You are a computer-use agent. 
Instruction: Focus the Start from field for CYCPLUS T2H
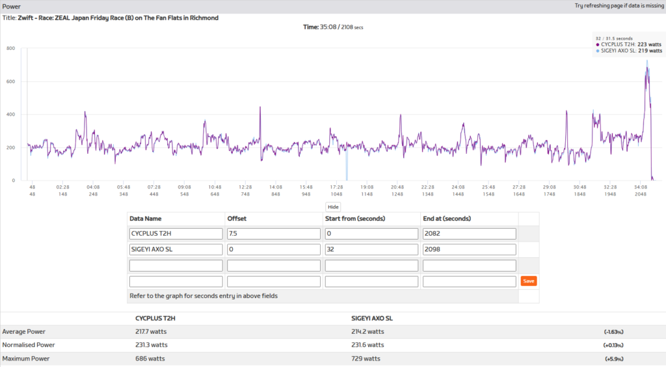point(371,234)
